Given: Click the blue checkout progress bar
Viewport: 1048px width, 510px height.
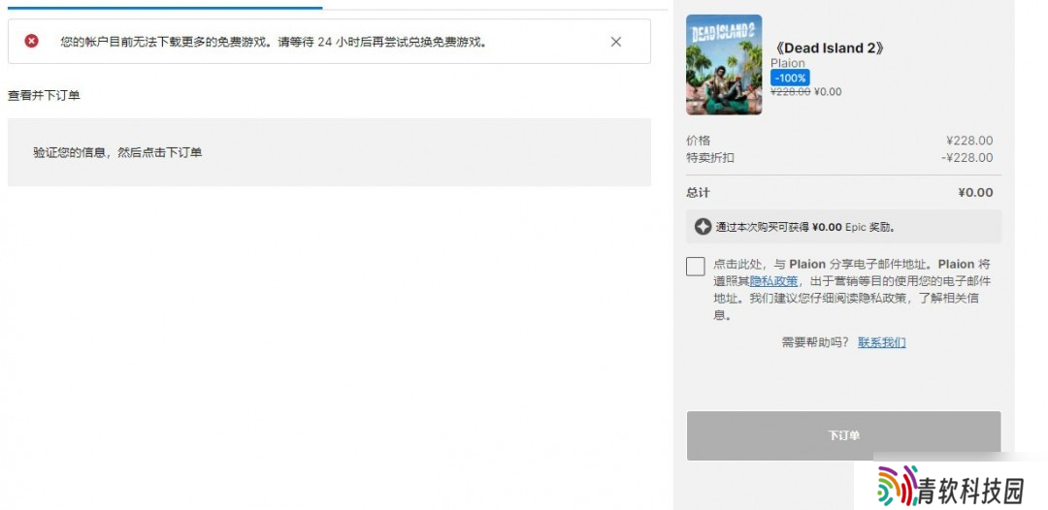Looking at the screenshot, I should point(164,8).
